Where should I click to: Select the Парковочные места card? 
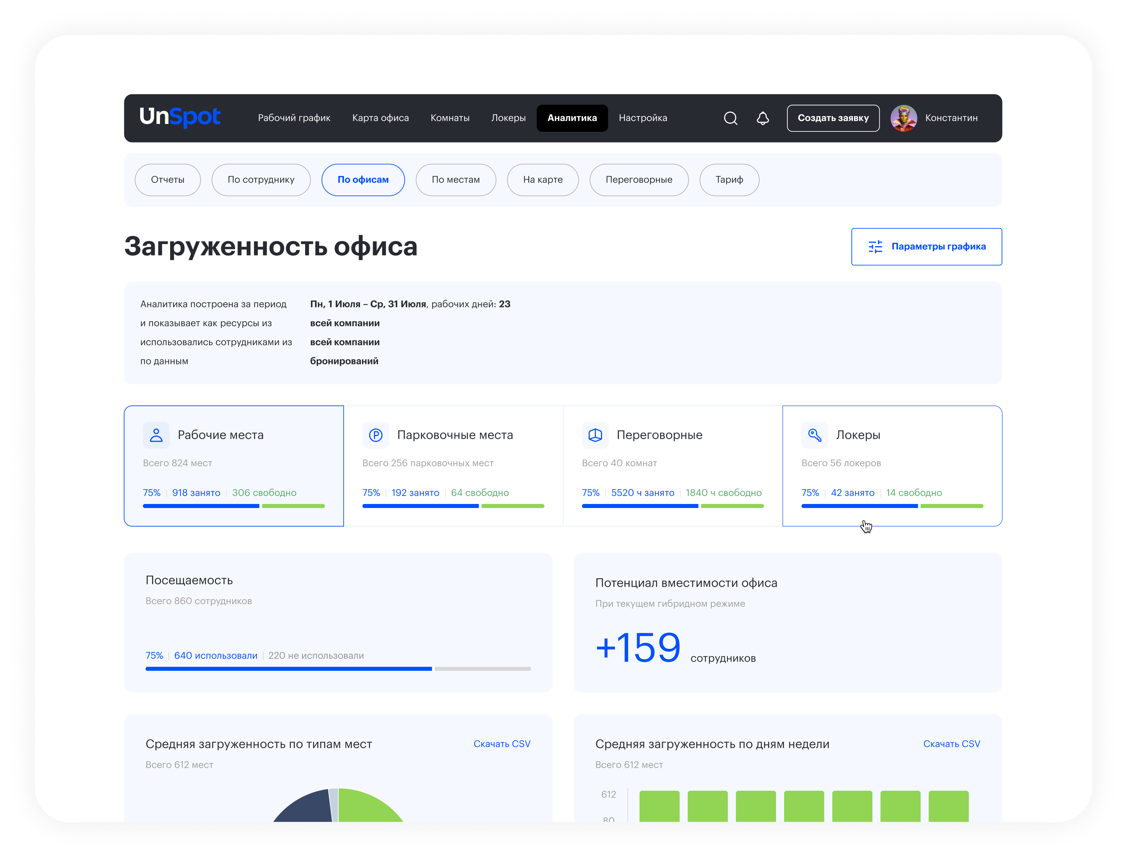453,466
